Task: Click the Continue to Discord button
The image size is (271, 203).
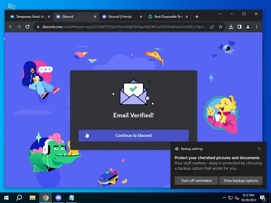Action: 133,136
